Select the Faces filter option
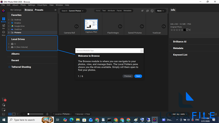The image size is (219, 123). [119, 11]
